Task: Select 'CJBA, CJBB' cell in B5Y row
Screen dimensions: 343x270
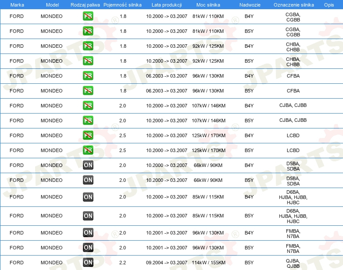Action: (x=293, y=120)
